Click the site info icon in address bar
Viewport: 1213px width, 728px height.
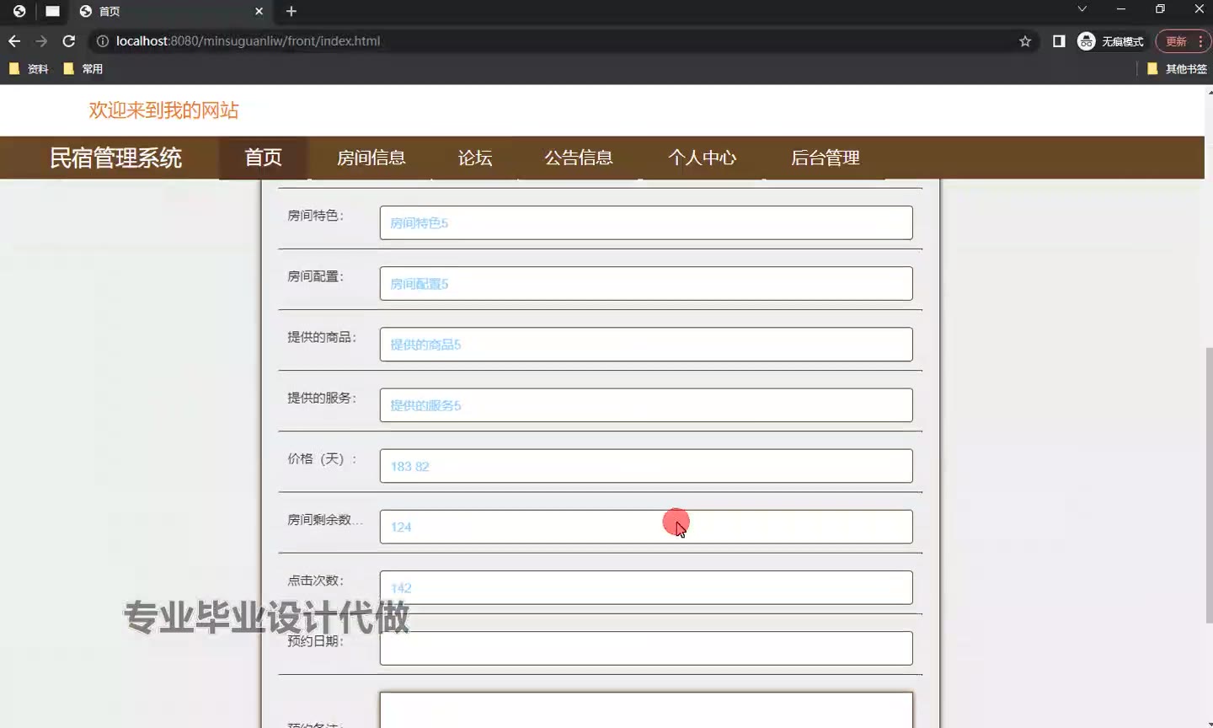pos(103,41)
